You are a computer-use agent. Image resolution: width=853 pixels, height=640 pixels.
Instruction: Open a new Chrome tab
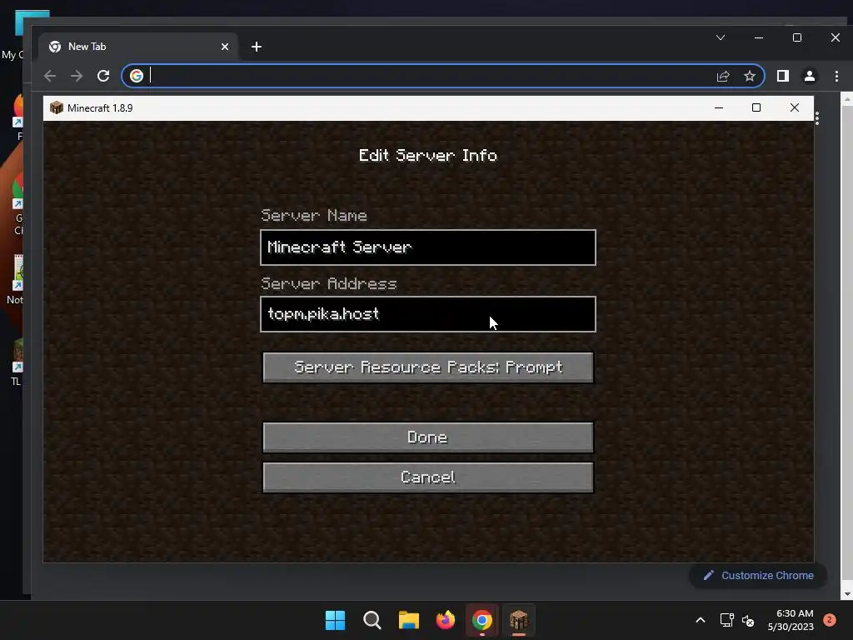pos(257,47)
